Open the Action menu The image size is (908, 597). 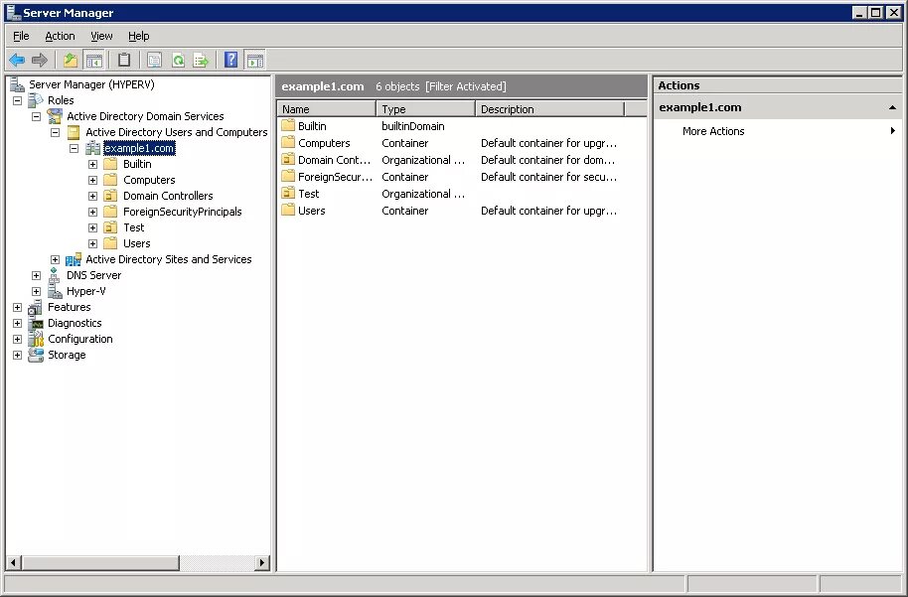coord(61,36)
